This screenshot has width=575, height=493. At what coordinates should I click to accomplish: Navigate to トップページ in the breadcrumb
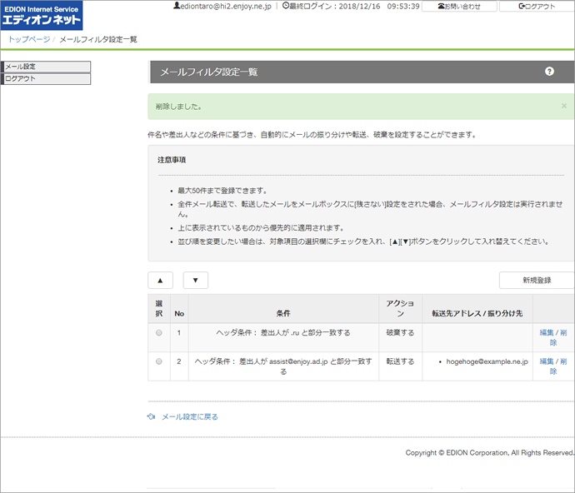27,39
